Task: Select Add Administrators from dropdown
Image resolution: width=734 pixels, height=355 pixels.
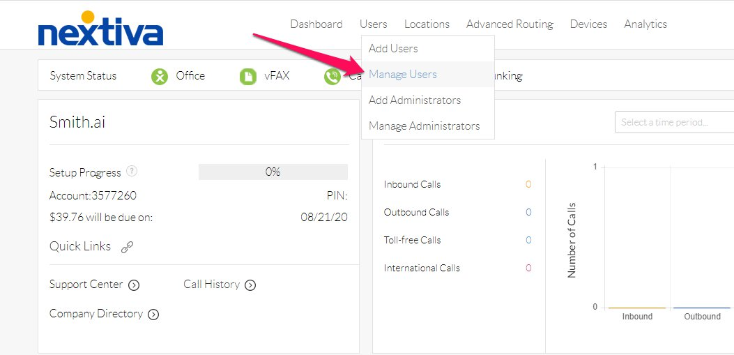Action: [428, 100]
